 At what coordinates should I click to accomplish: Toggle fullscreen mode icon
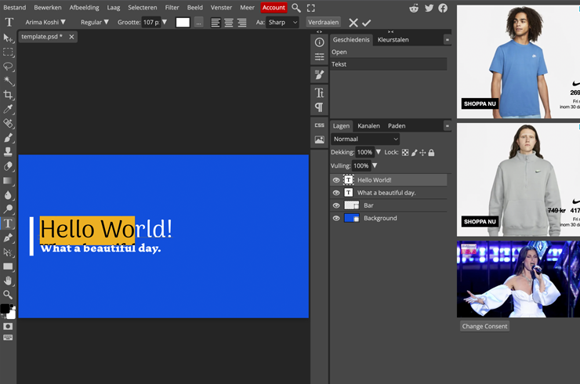[311, 8]
